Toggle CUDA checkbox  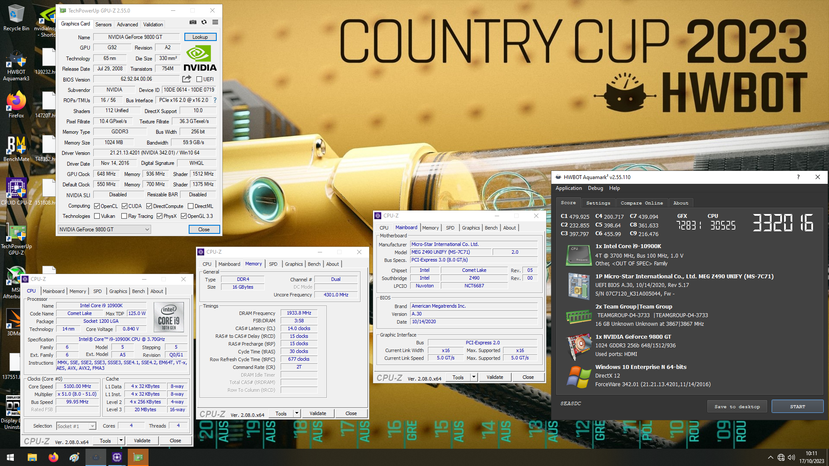(124, 206)
